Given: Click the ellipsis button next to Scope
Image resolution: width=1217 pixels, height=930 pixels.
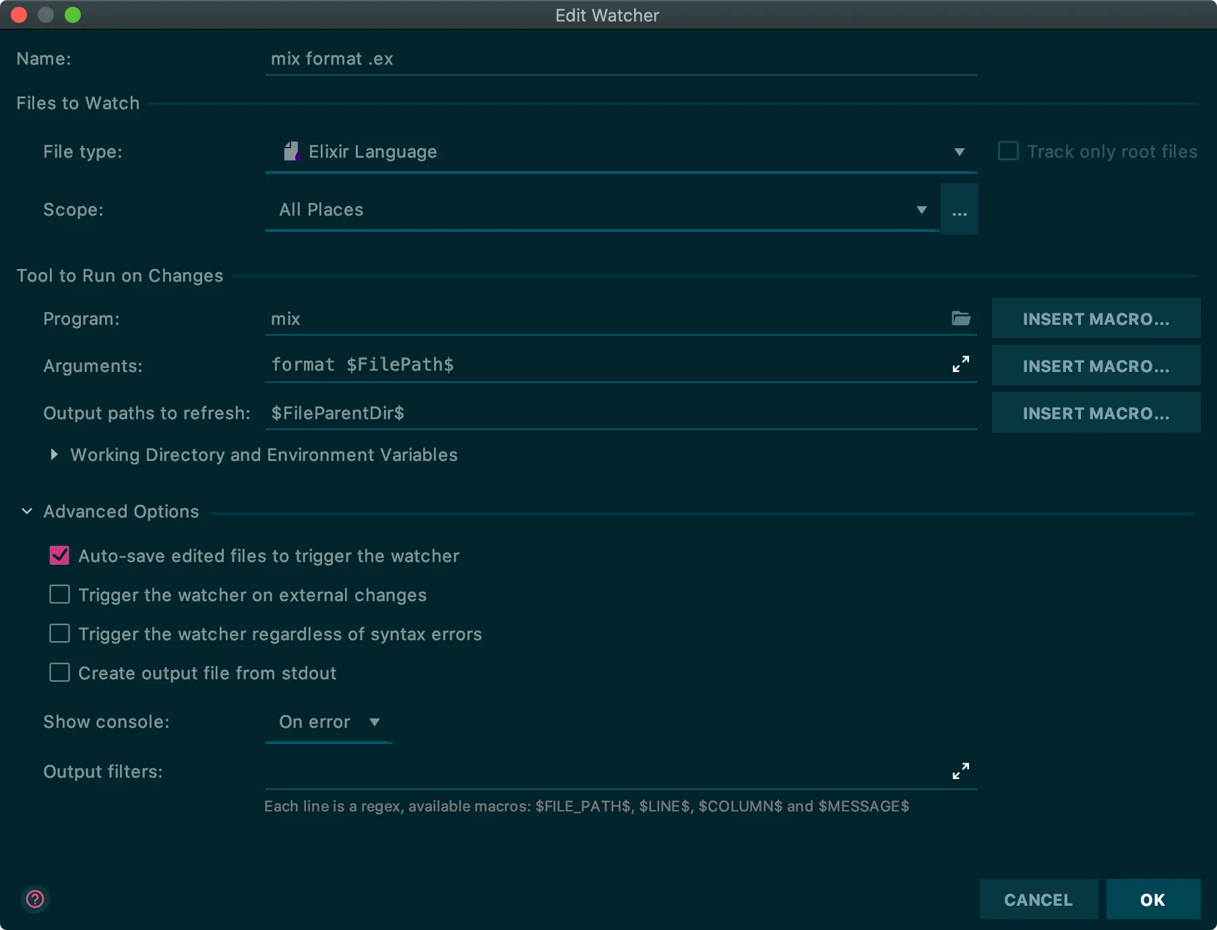Looking at the screenshot, I should pos(959,210).
